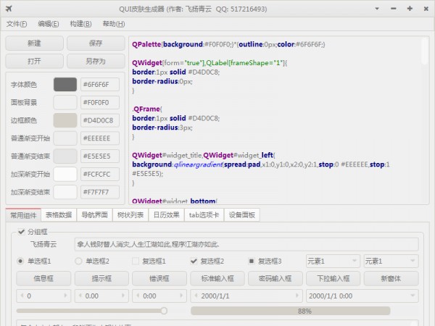Uncheck the 复选框2 checkbox
Viewport: 435px width, 326px height.
[194, 261]
